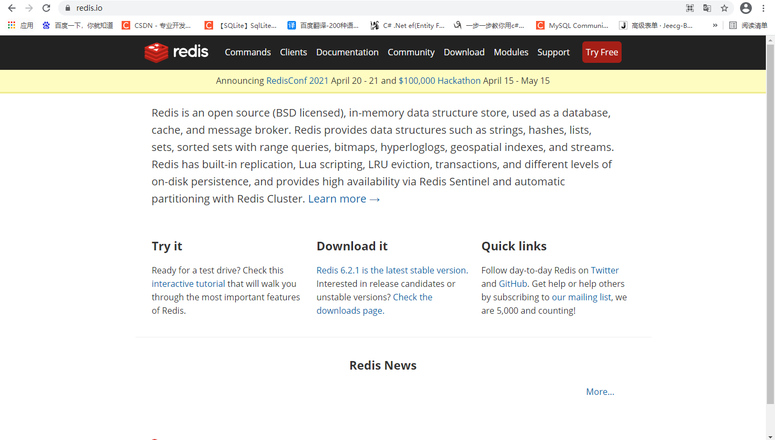Open the MySQL Communi... bookmark

pos(573,25)
